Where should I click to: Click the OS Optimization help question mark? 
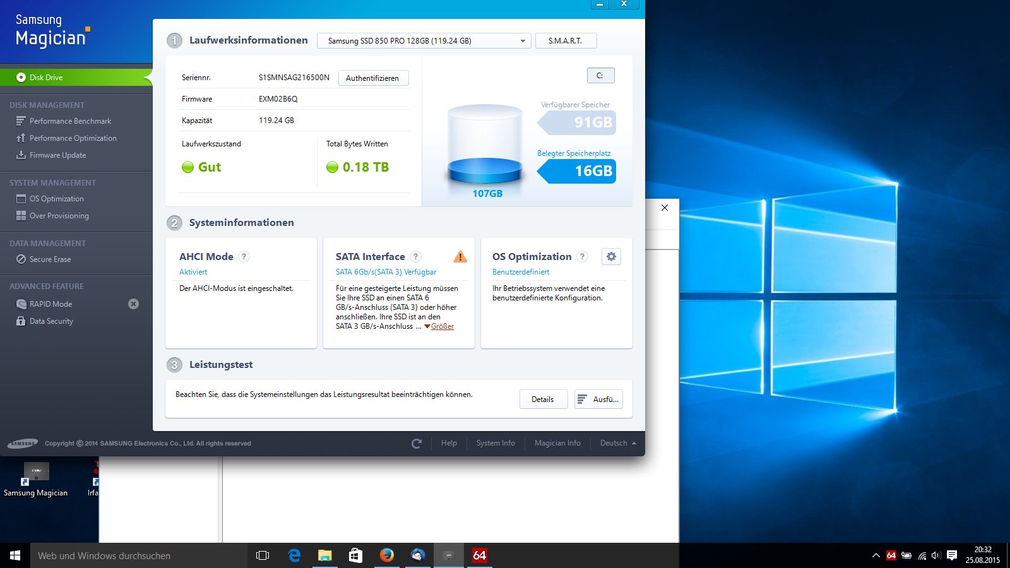tap(583, 257)
